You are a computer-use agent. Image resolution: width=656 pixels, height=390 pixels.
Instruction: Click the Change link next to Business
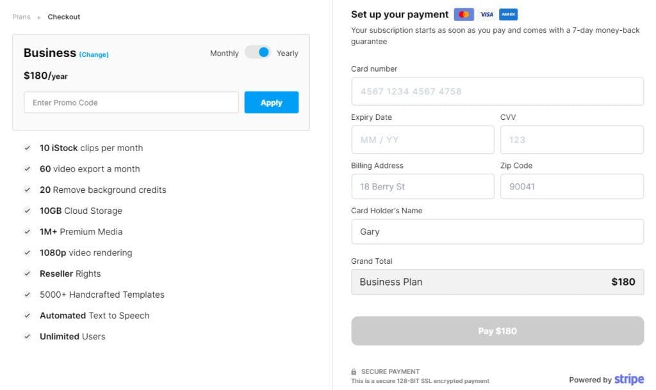tap(94, 54)
